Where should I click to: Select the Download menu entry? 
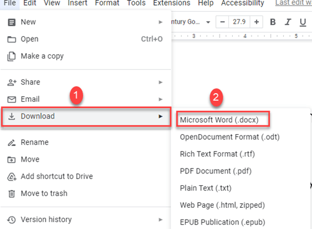coord(86,117)
